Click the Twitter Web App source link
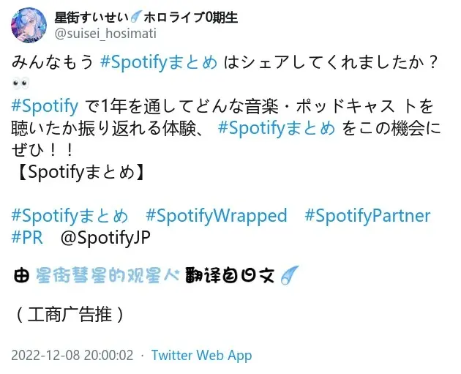461x374 pixels. (x=201, y=356)
